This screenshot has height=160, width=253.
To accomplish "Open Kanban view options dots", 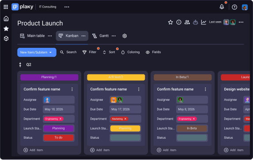I will point(83,36).
